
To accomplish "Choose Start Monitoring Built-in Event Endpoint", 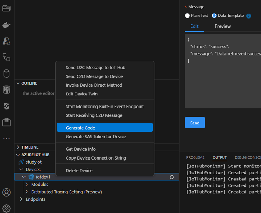I will (x=105, y=106).
